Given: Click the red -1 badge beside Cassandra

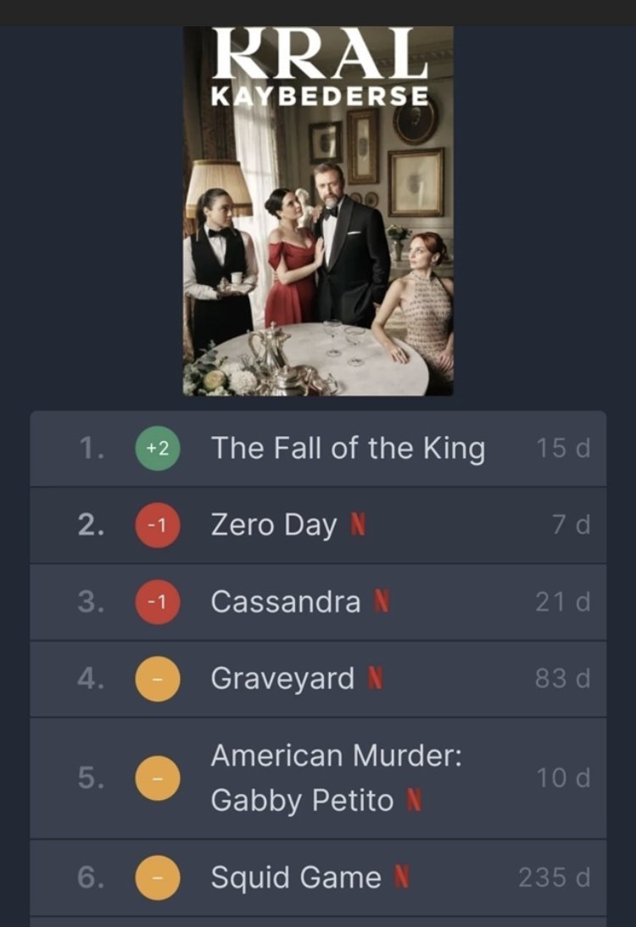Looking at the screenshot, I should (157, 602).
